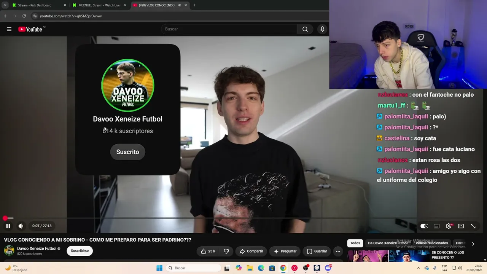Open File Explorer from the taskbar
This screenshot has width=487, height=274.
pyautogui.click(x=250, y=268)
